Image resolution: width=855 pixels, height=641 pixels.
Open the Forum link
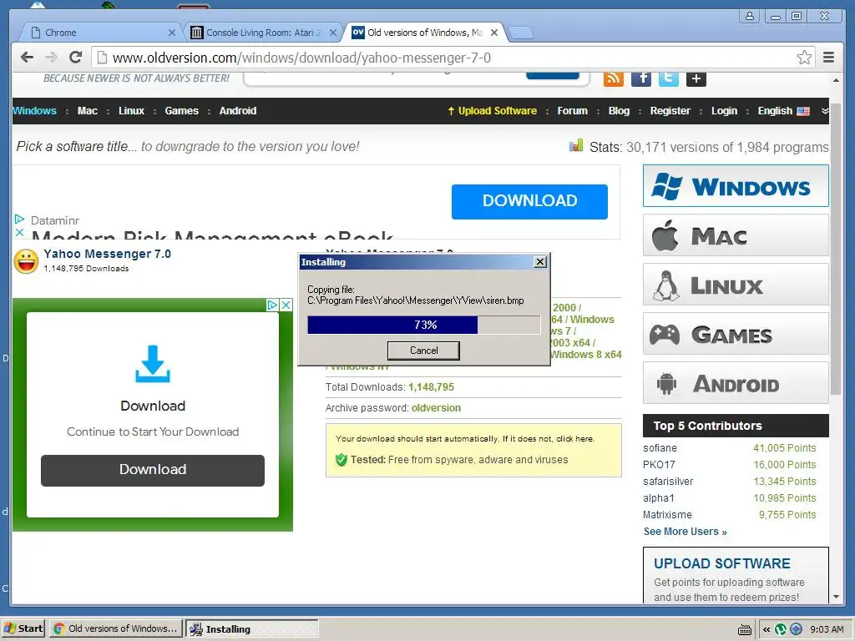coord(572,111)
